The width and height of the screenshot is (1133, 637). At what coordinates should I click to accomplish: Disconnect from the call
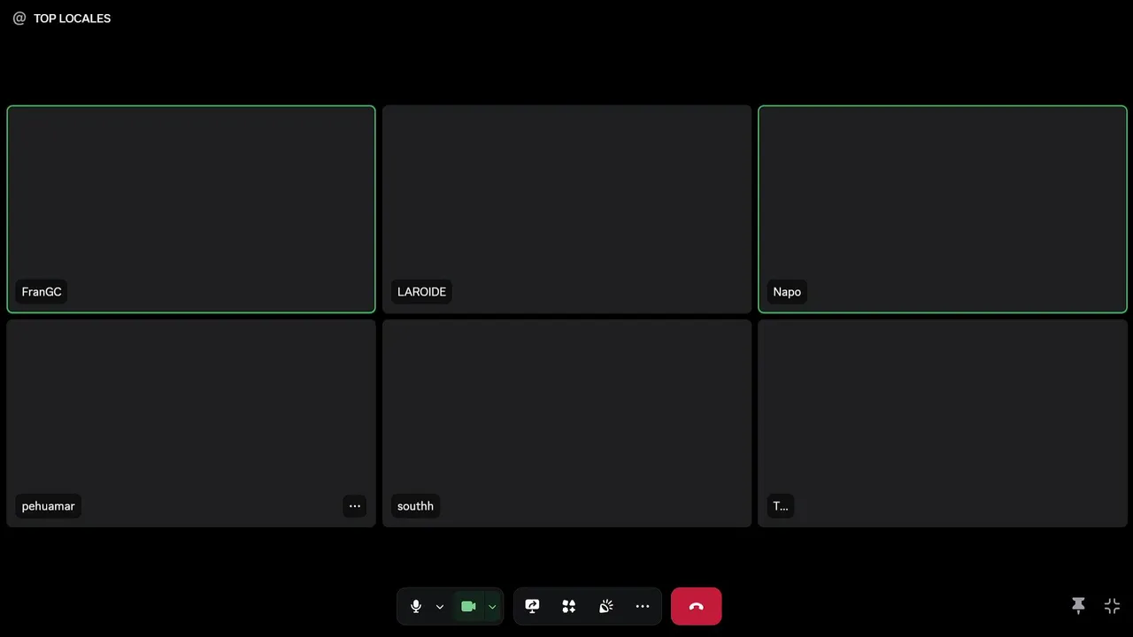coord(696,606)
